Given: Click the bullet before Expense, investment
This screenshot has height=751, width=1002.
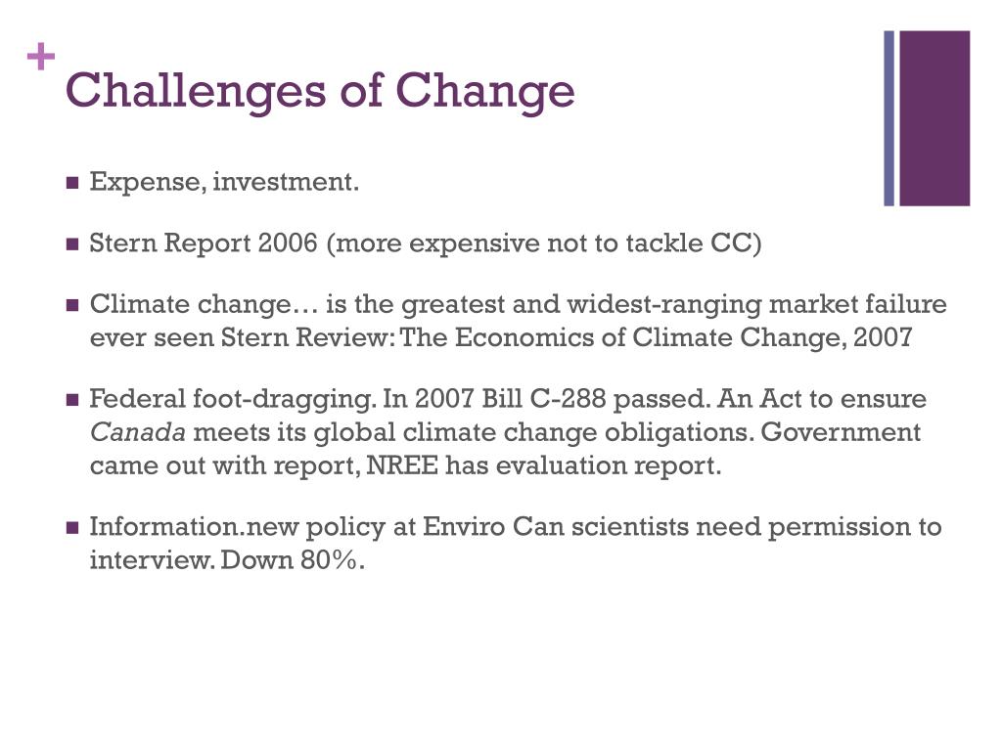Looking at the screenshot, I should click(x=72, y=183).
